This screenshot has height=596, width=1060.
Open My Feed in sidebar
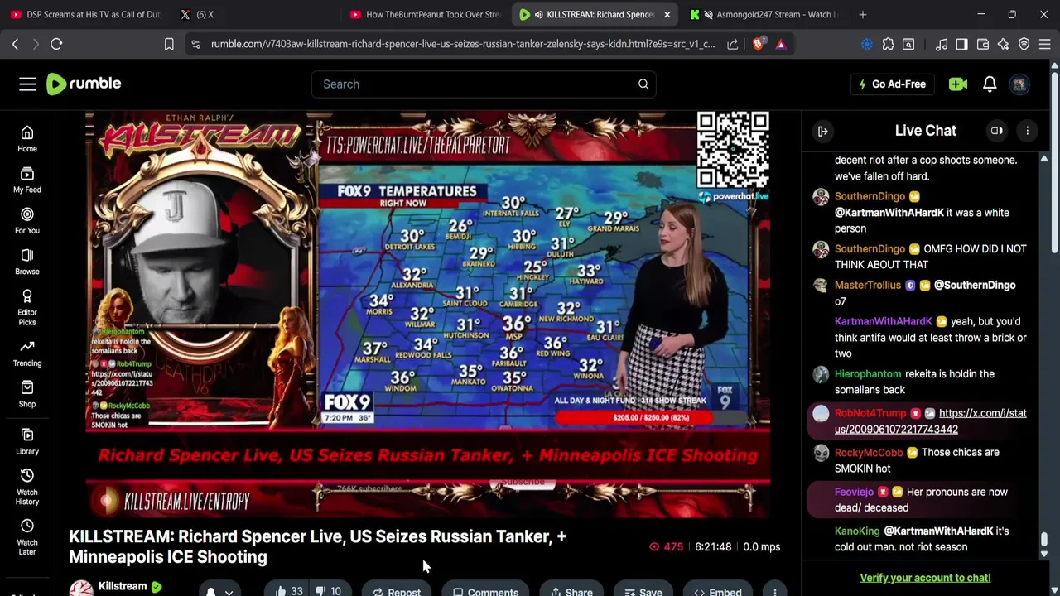(x=27, y=180)
